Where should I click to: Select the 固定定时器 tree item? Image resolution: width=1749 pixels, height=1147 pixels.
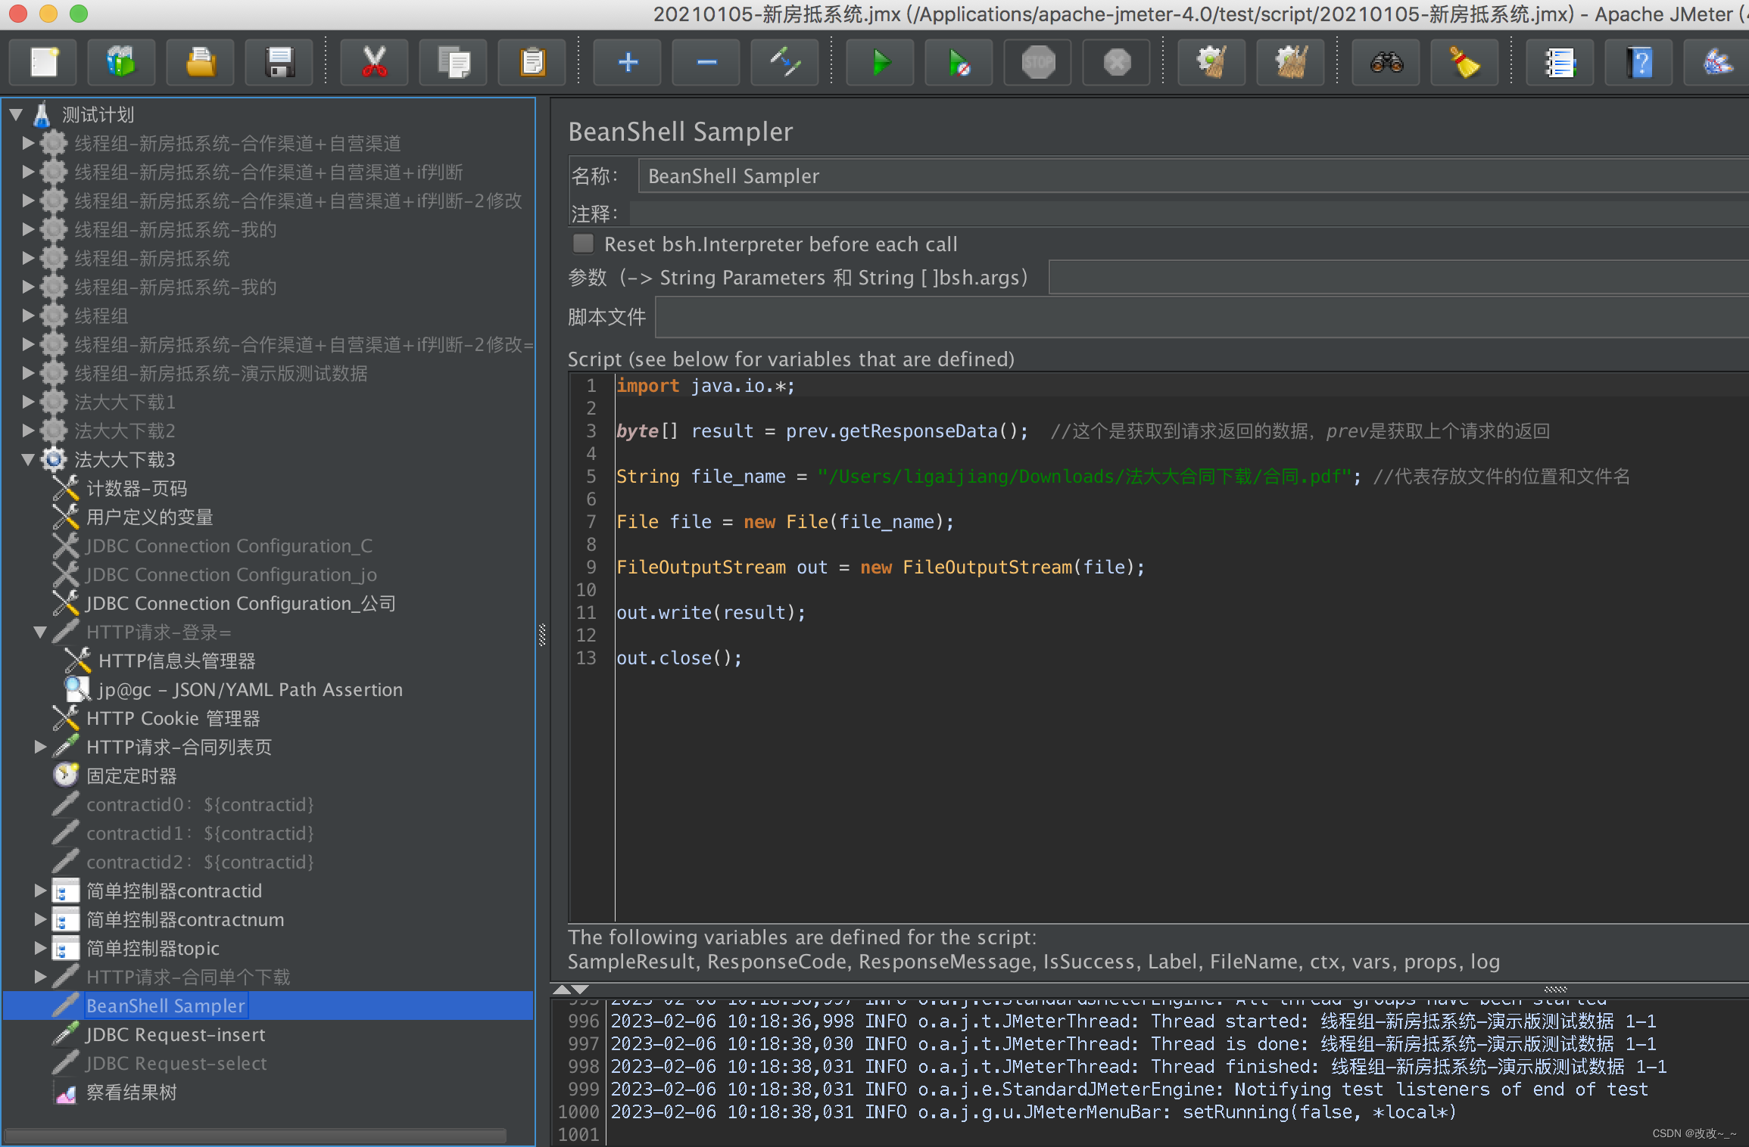pos(132,776)
